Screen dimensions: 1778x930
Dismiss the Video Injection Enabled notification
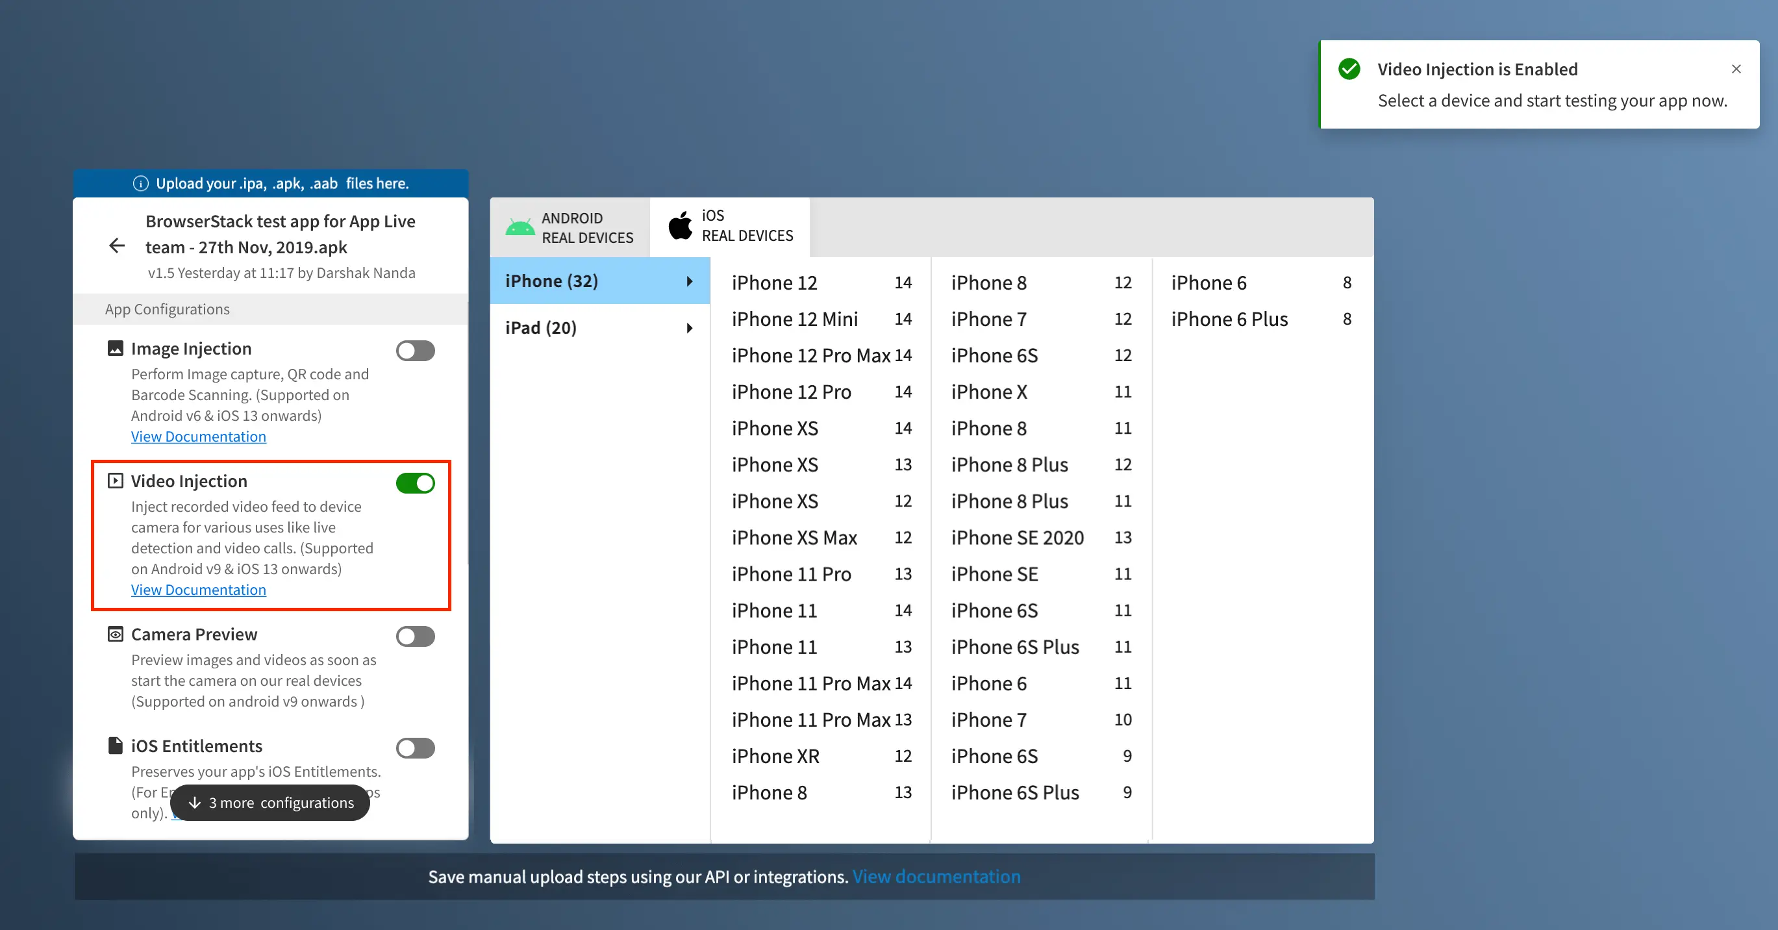point(1736,69)
